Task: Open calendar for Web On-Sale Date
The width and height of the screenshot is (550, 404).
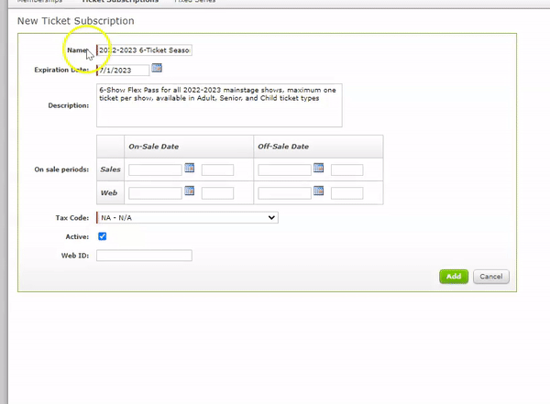Action: [190, 191]
